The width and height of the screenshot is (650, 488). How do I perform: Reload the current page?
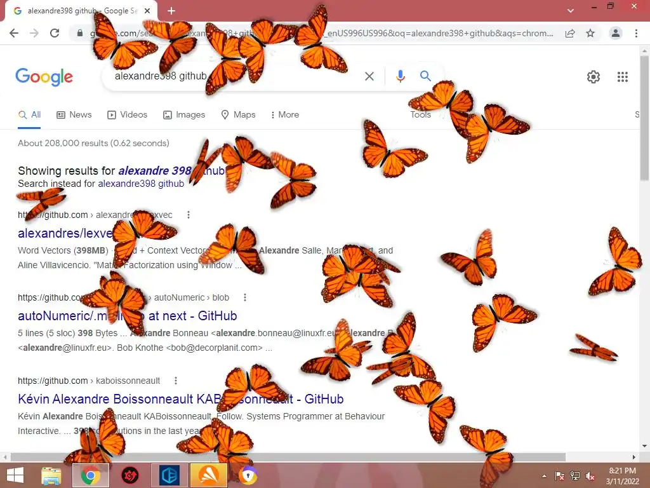(x=55, y=33)
